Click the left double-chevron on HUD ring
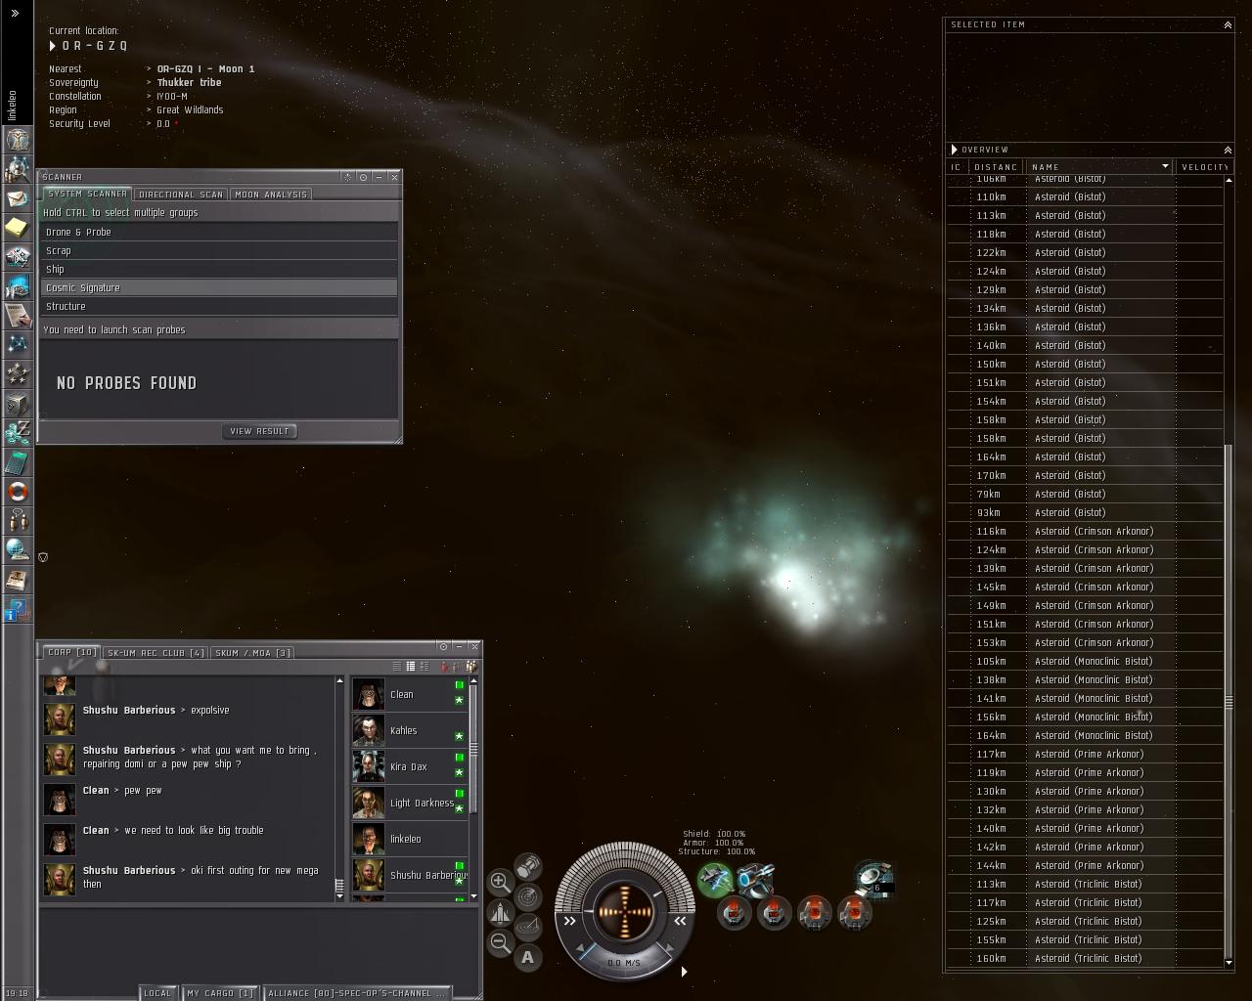The width and height of the screenshot is (1252, 1001). point(570,920)
